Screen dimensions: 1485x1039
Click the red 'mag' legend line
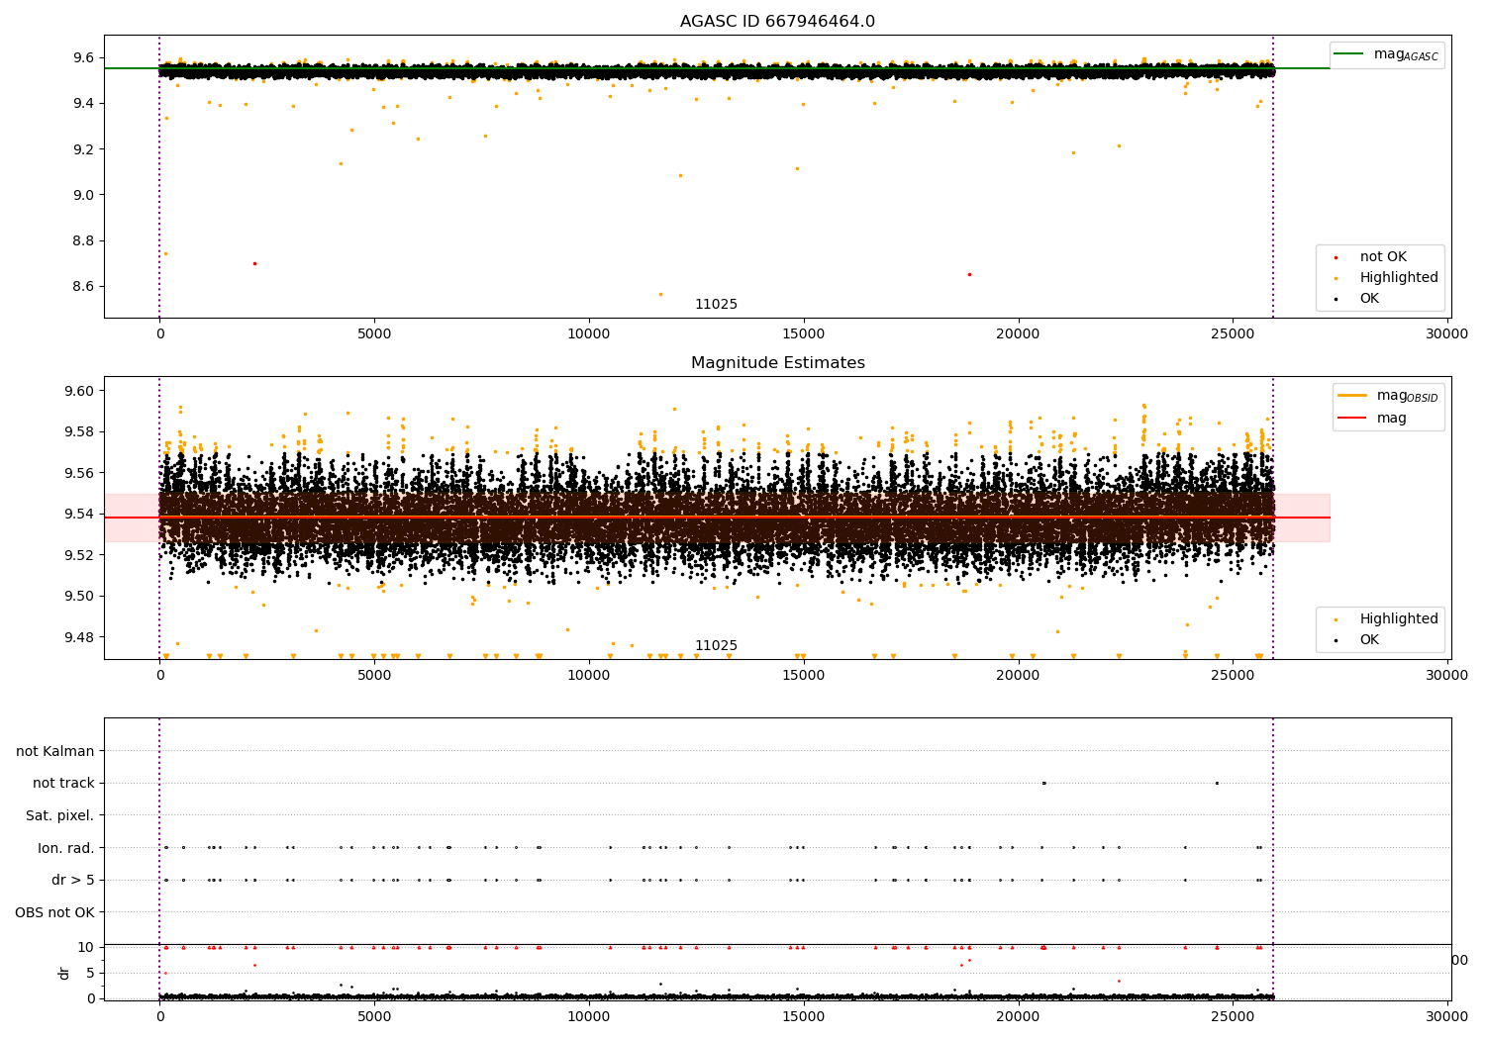[x=1351, y=419]
